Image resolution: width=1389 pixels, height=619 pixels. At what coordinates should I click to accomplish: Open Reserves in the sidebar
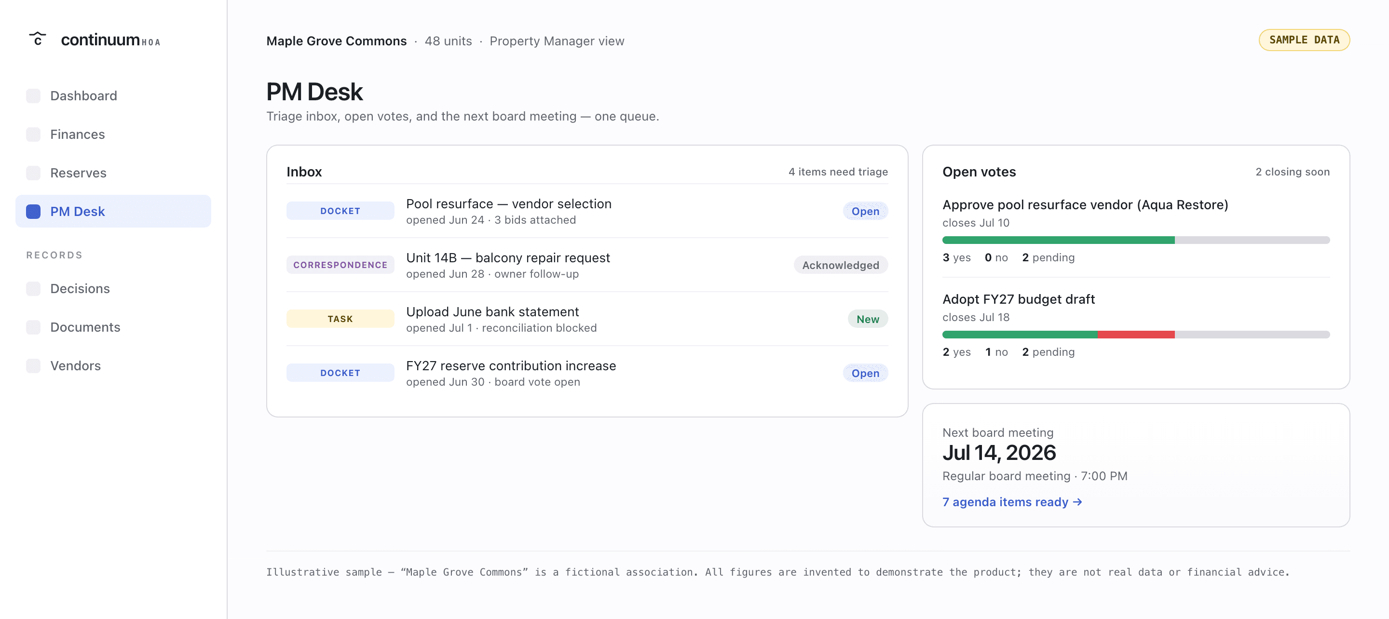click(x=113, y=173)
